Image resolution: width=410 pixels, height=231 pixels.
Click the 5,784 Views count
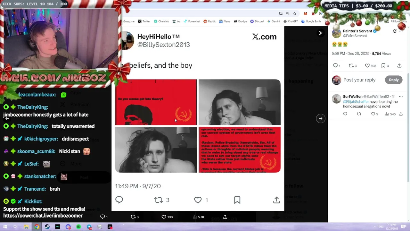[x=381, y=54]
